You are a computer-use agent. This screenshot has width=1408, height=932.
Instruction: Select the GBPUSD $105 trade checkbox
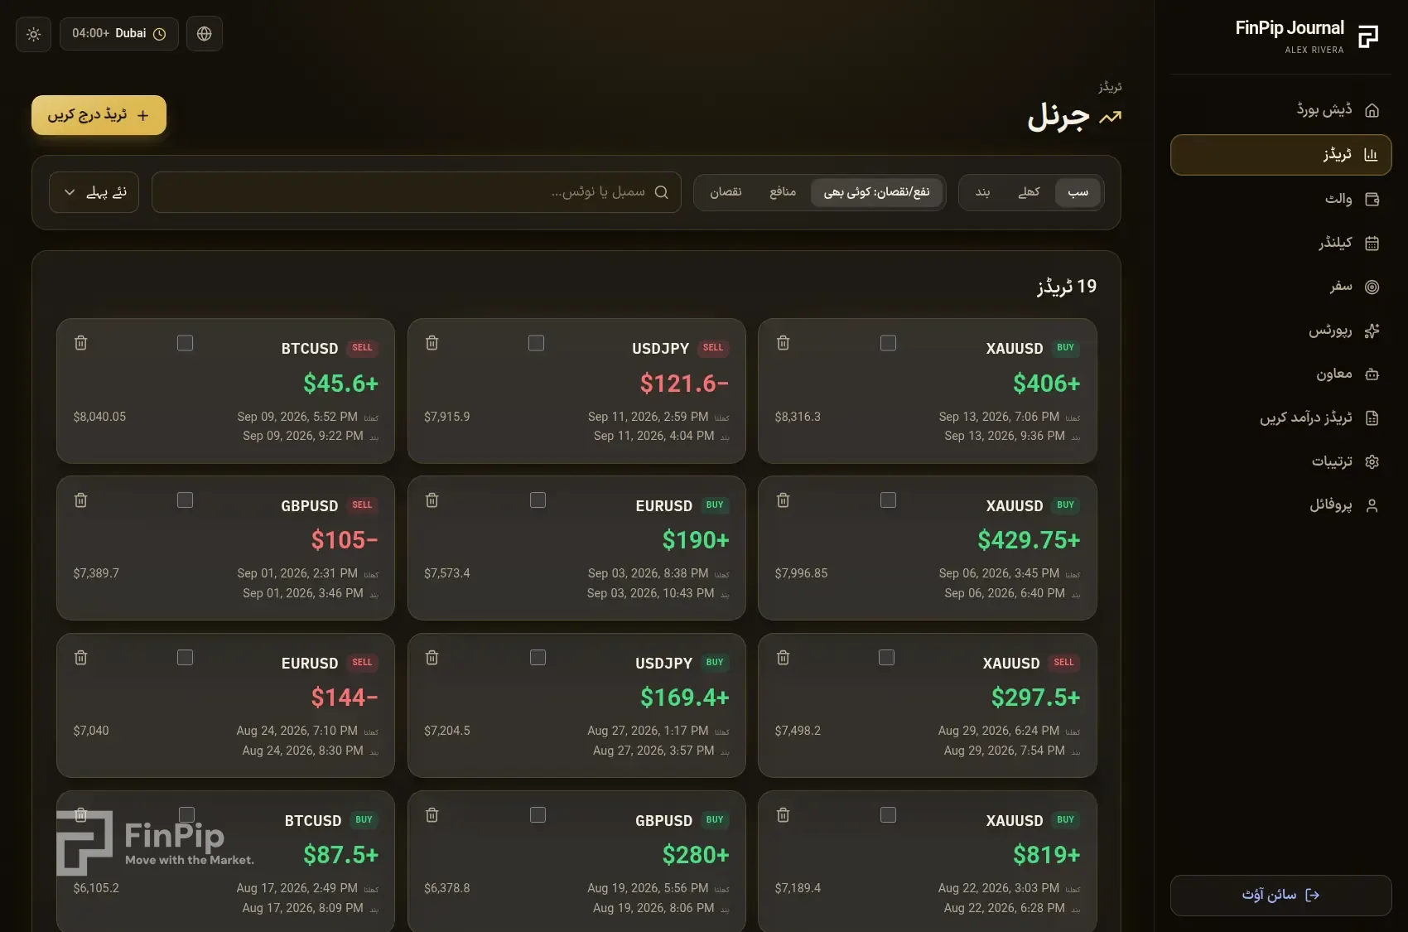click(x=186, y=500)
